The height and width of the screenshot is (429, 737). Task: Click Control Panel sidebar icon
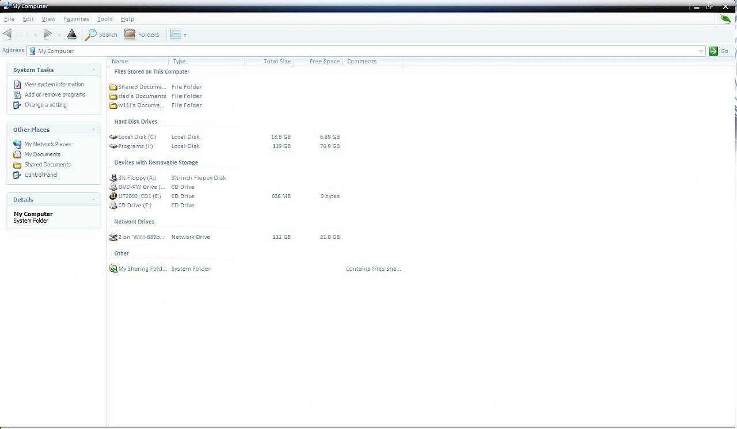coord(17,175)
